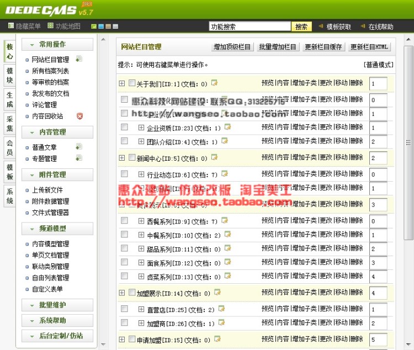Expand tree node of 申请加盟
This screenshot has height=350, width=414.
tap(122, 340)
